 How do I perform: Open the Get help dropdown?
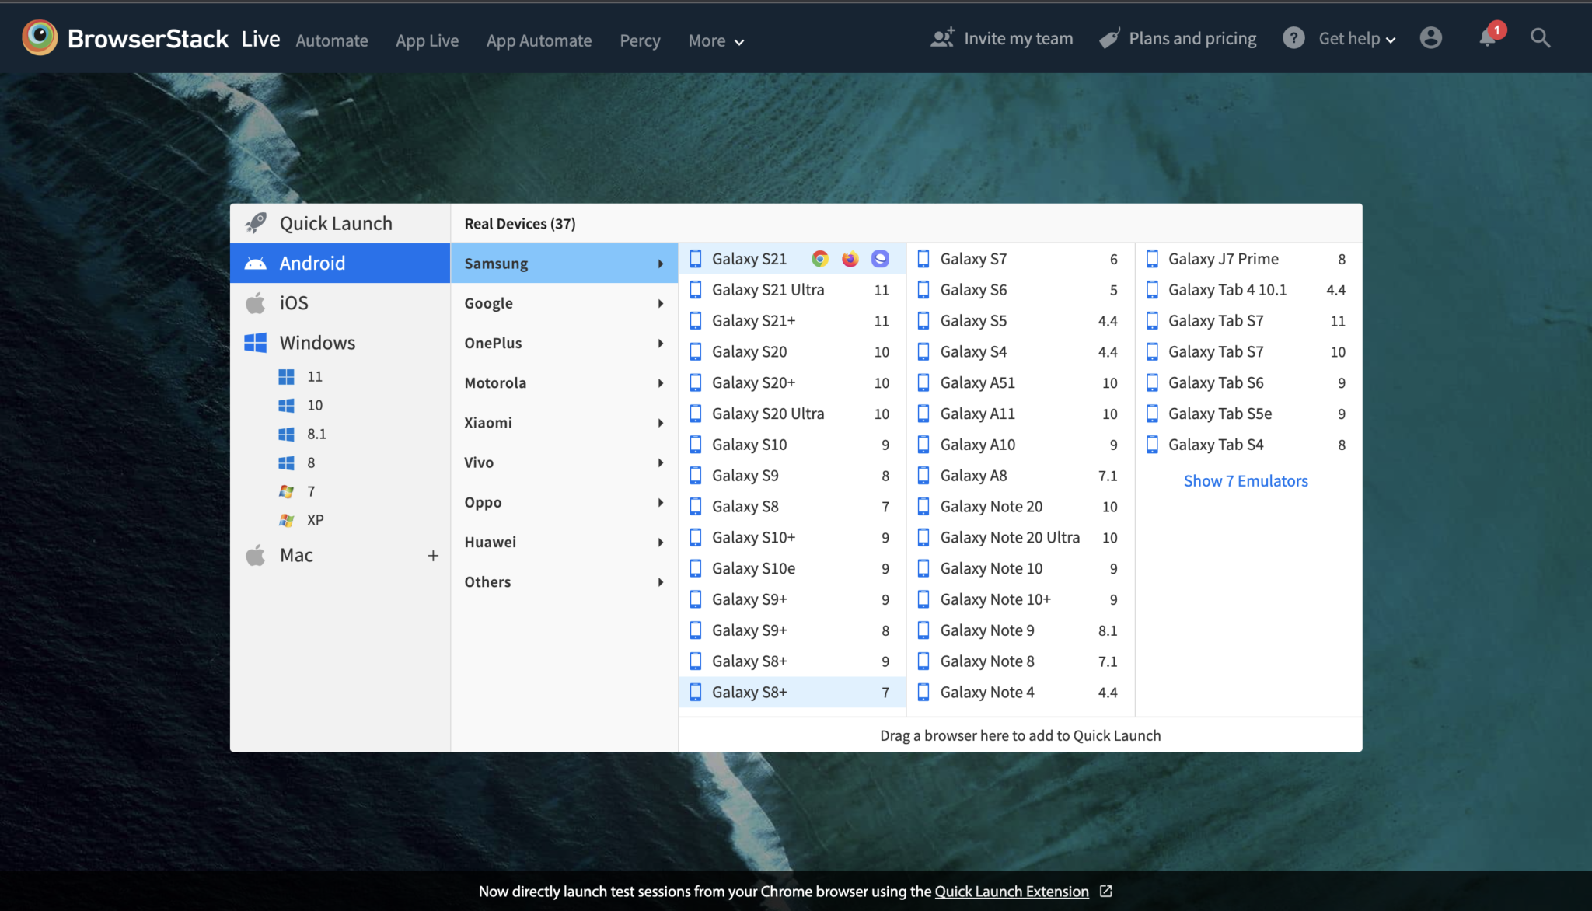pos(1356,39)
